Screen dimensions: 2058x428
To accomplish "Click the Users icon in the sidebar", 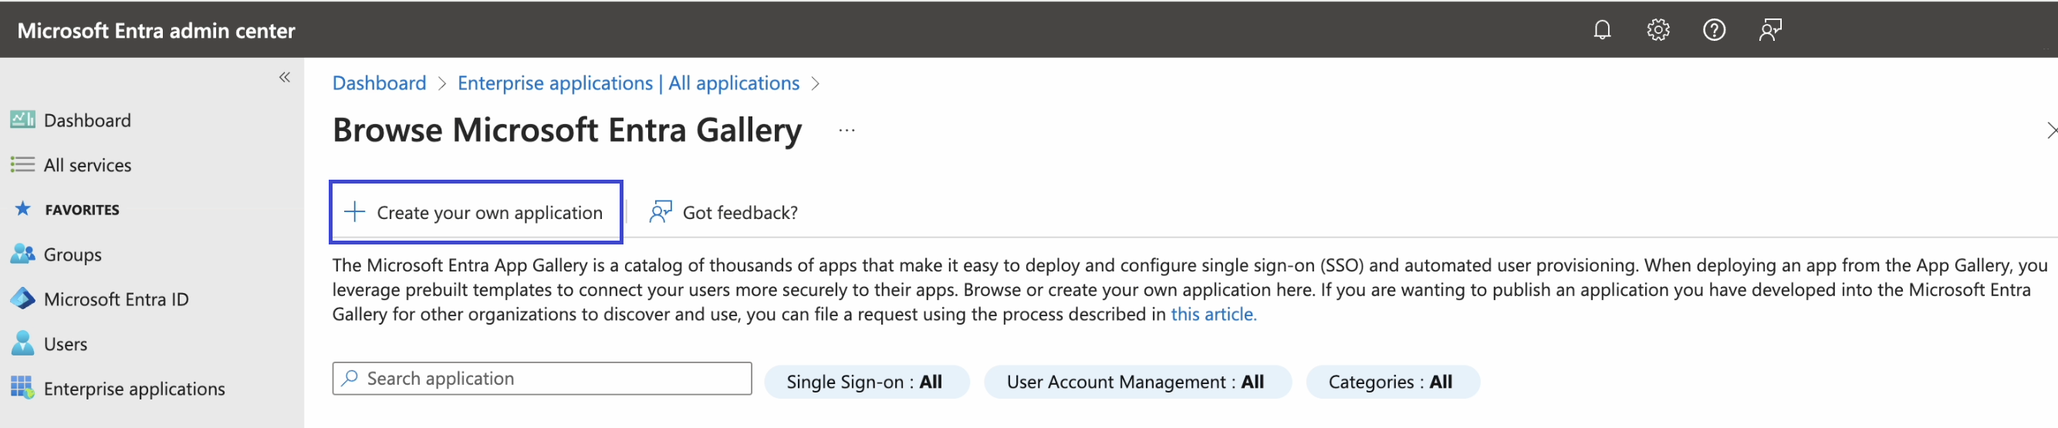I will point(22,343).
